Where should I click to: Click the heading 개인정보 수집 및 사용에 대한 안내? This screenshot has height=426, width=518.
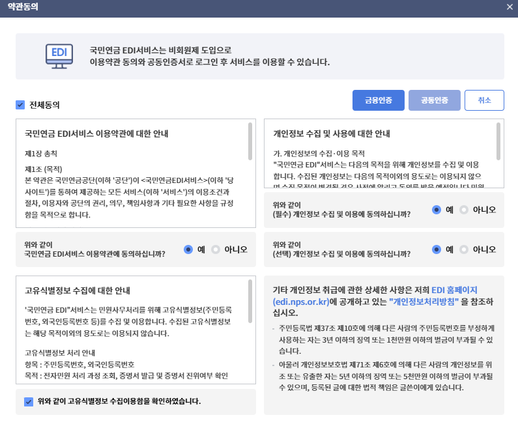click(x=332, y=134)
